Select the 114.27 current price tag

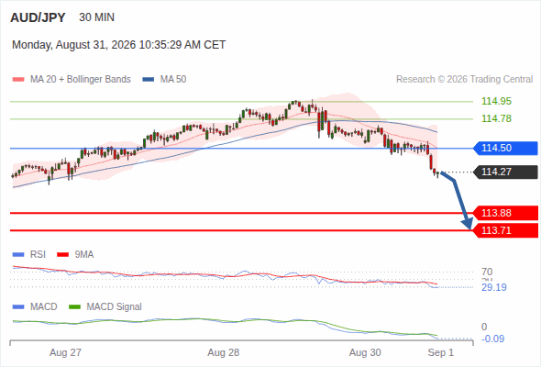tap(505, 172)
